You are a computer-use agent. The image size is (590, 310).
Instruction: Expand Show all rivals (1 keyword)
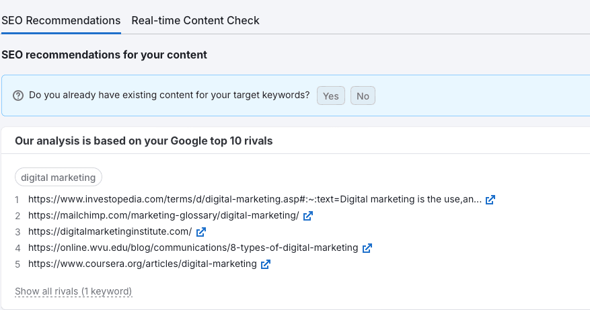click(x=73, y=291)
